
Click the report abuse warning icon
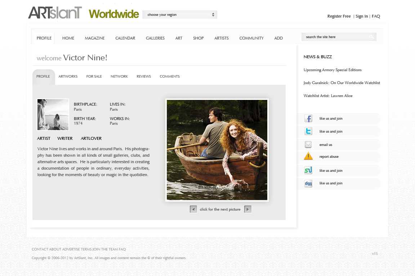(308, 156)
